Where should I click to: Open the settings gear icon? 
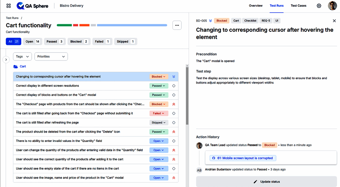[x=319, y=6]
